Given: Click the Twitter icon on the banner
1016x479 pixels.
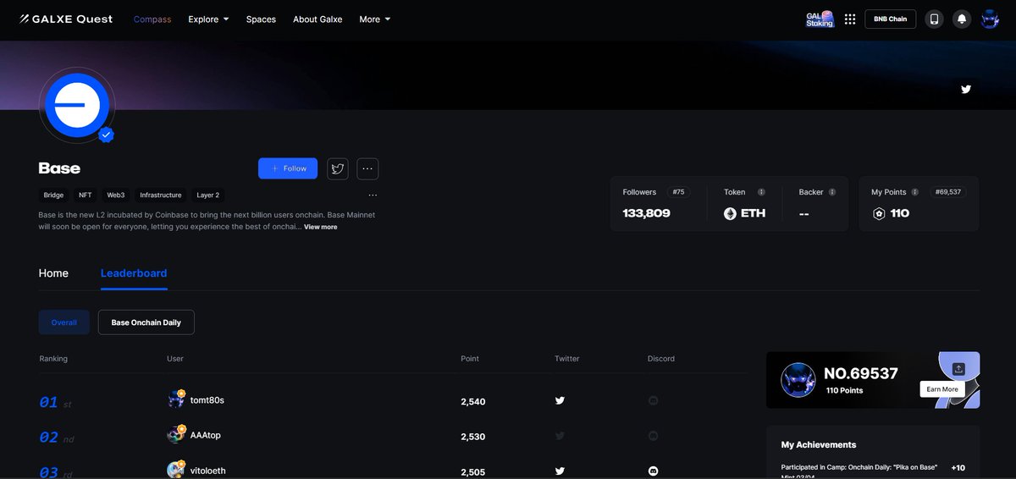Looking at the screenshot, I should pos(966,89).
